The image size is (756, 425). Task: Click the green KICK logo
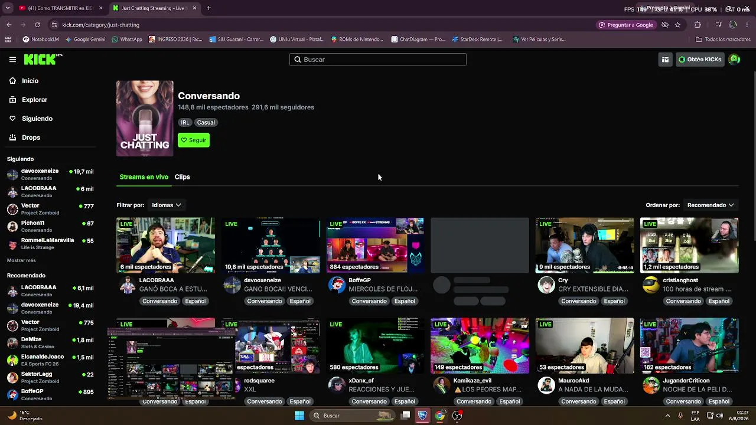coord(43,60)
